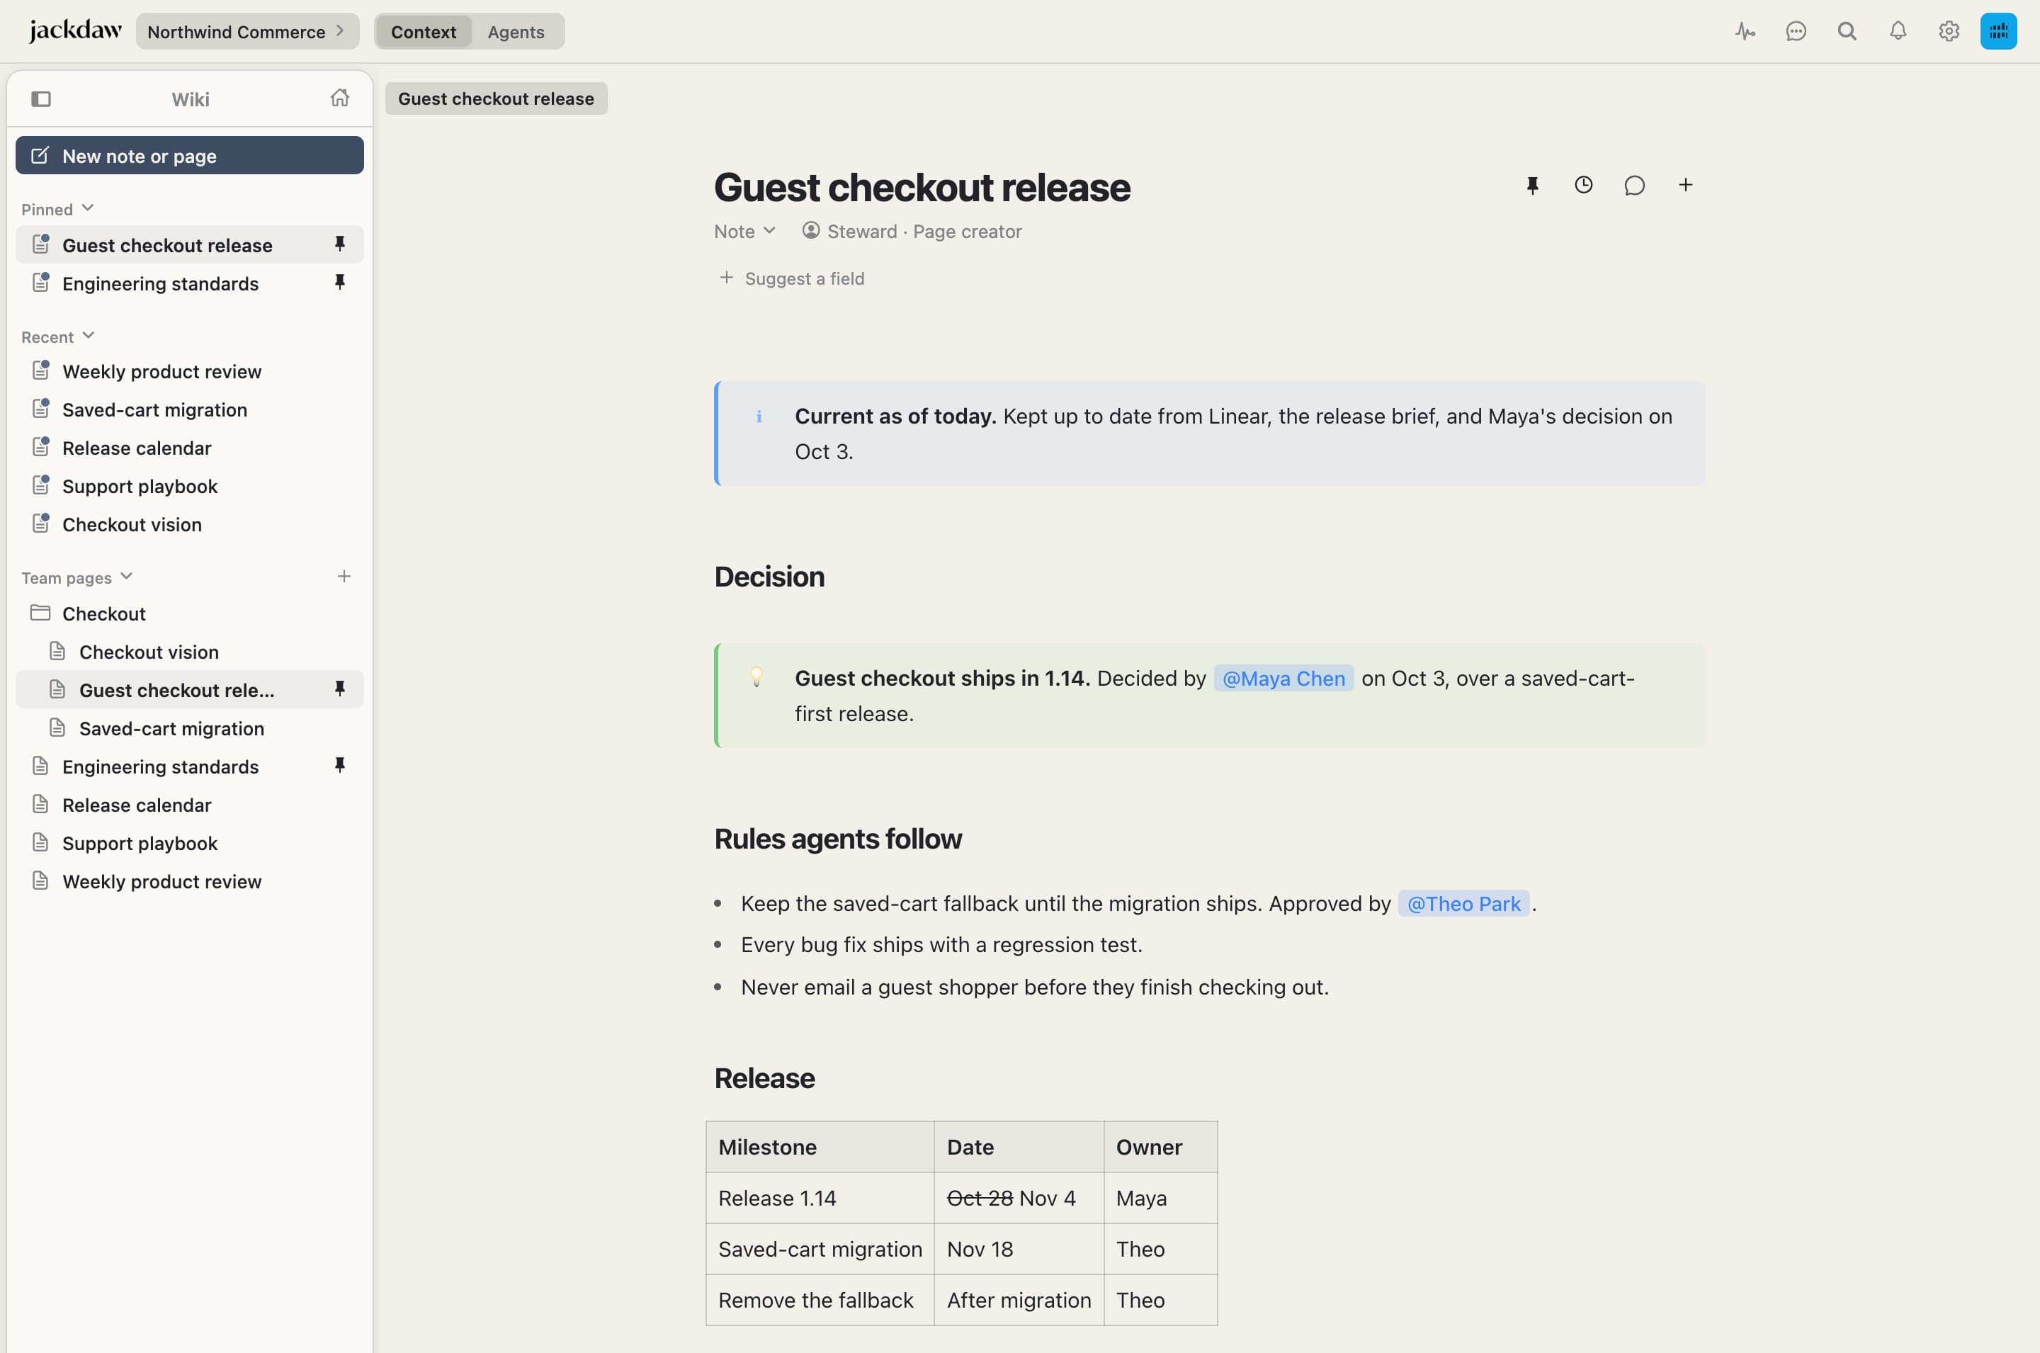Screen dimensions: 2040x1353
Task: Open Support playbook in Recent list
Action: tap(189, 487)
